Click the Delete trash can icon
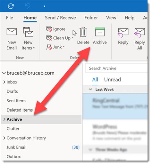 coord(83,32)
